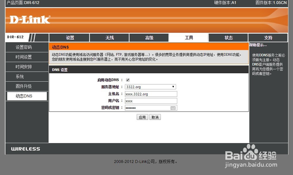Click the 产品页面:DIR-612 text

(x=23, y=3)
